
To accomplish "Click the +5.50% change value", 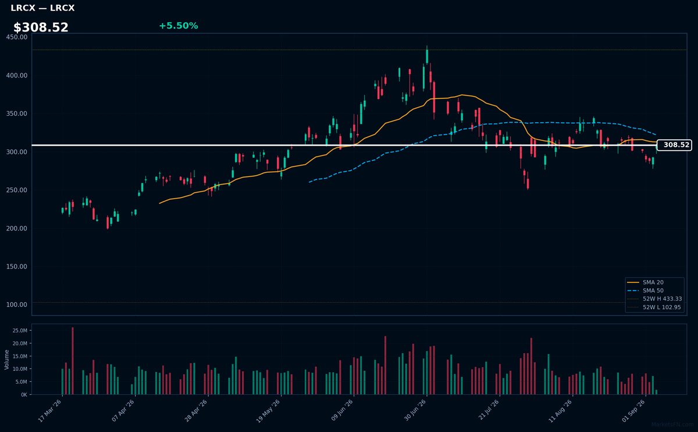I will point(178,26).
